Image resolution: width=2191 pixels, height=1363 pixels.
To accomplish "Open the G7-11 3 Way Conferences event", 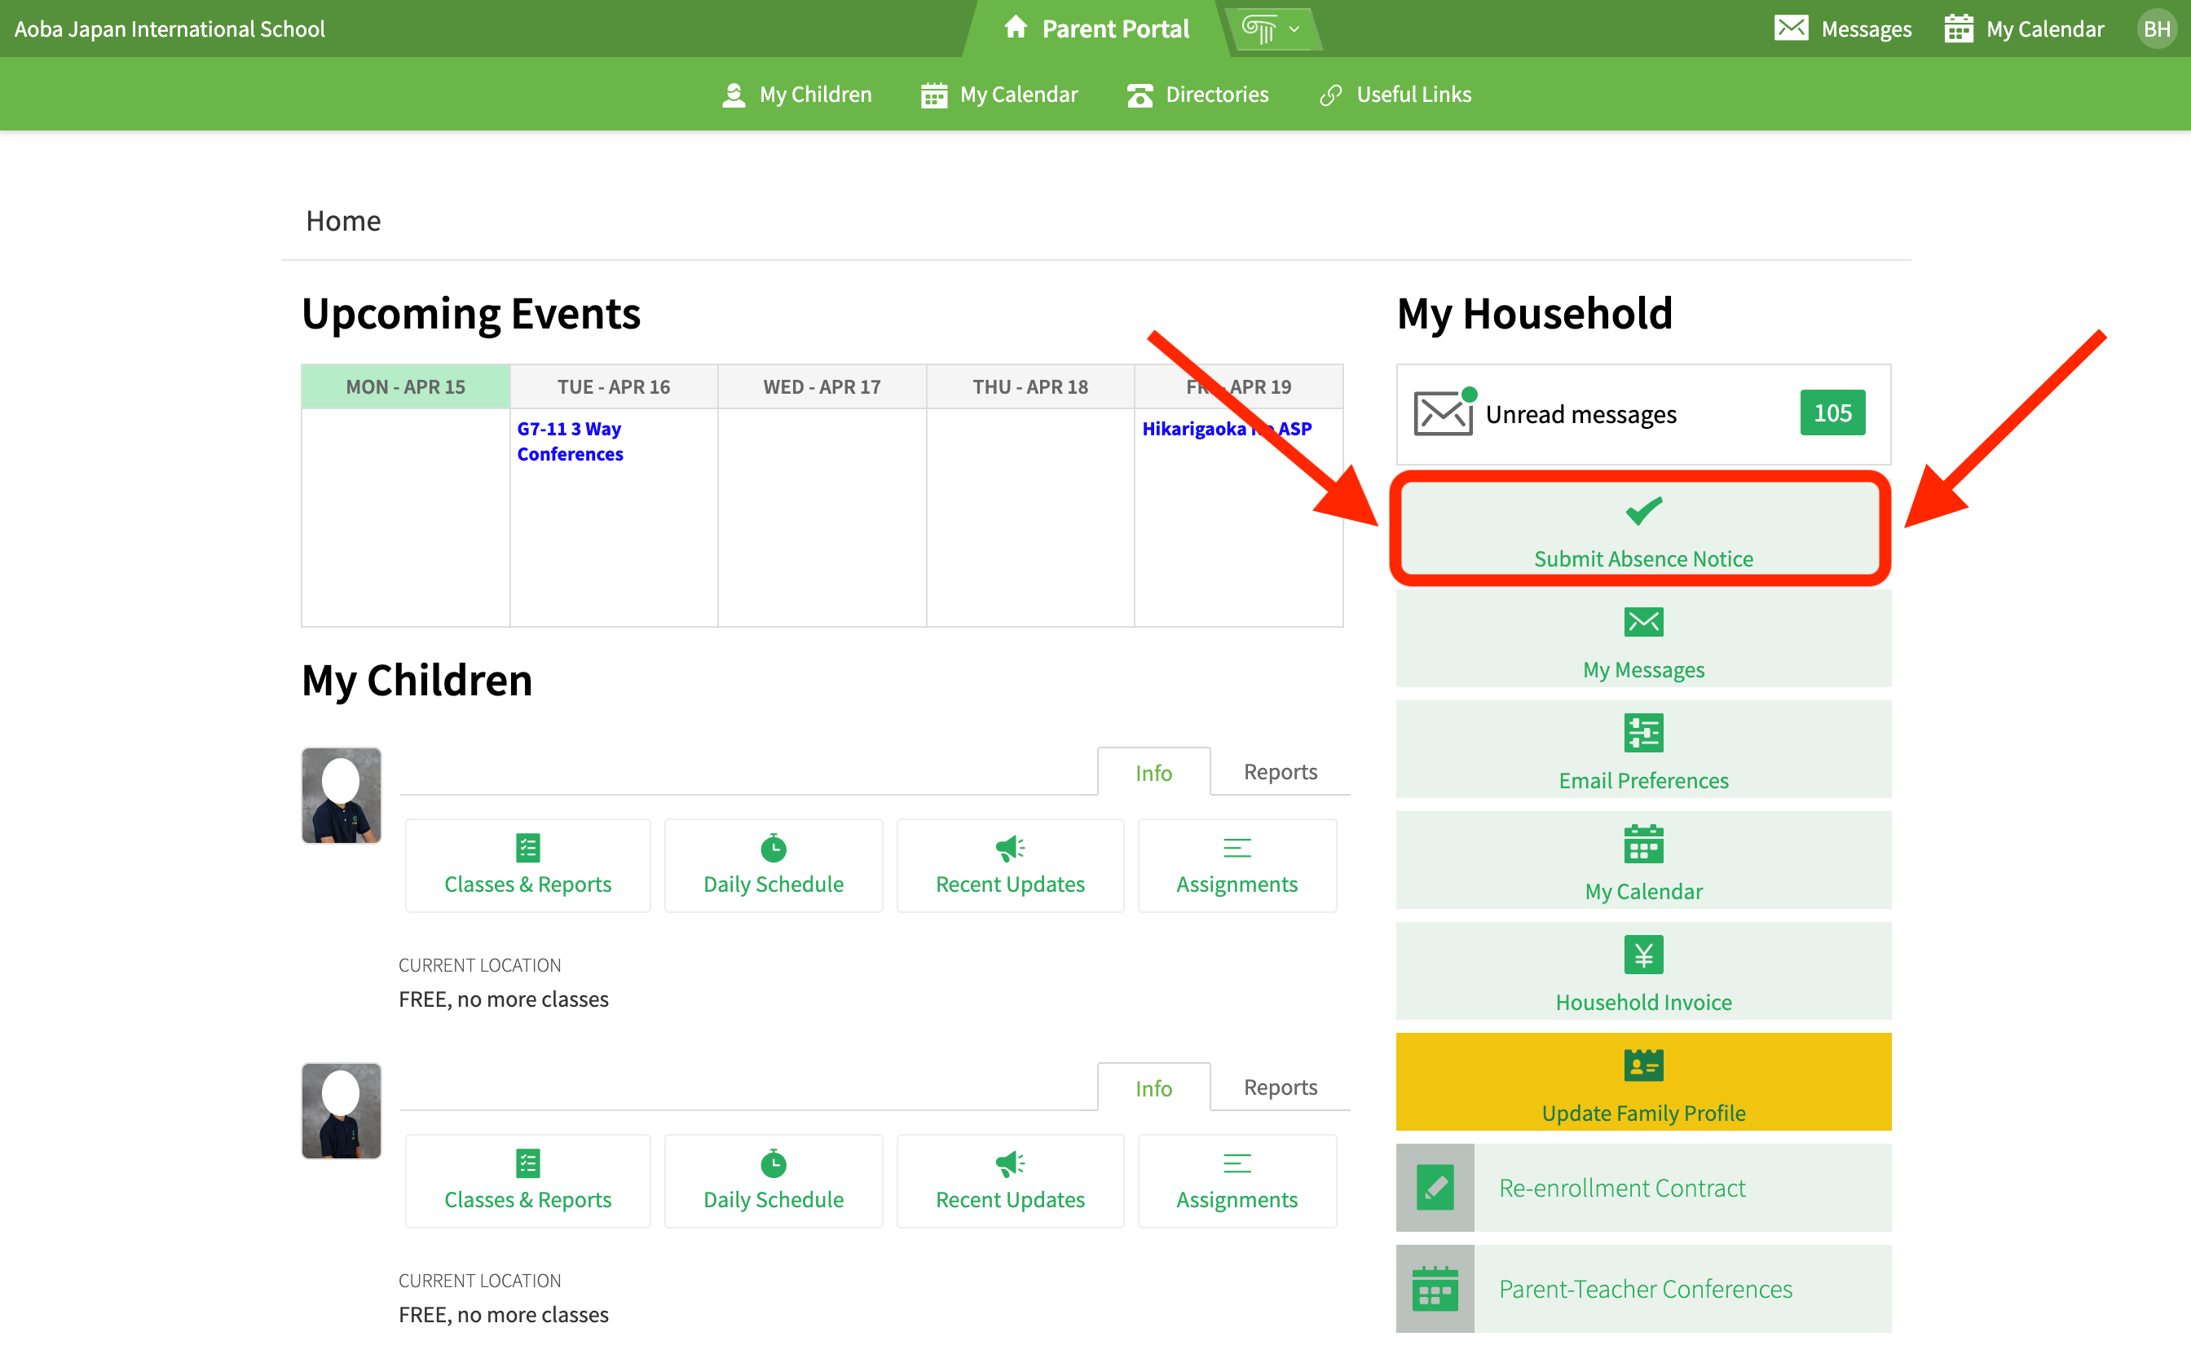I will point(570,442).
